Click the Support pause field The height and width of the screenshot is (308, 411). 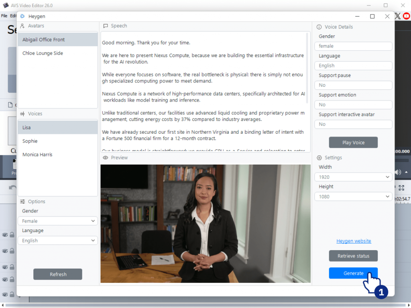pyautogui.click(x=353, y=85)
